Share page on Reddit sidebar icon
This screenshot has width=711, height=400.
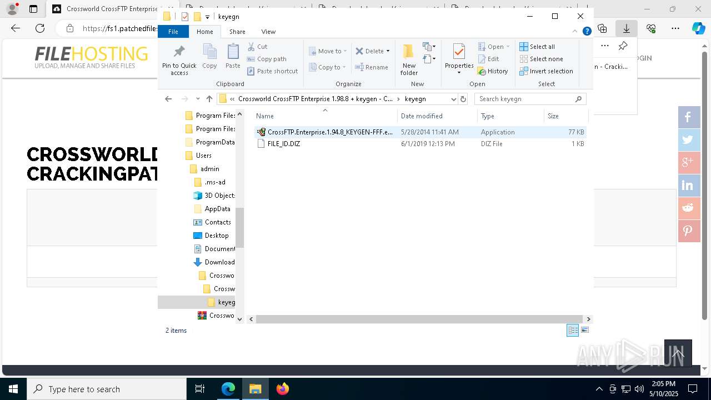pyautogui.click(x=688, y=208)
